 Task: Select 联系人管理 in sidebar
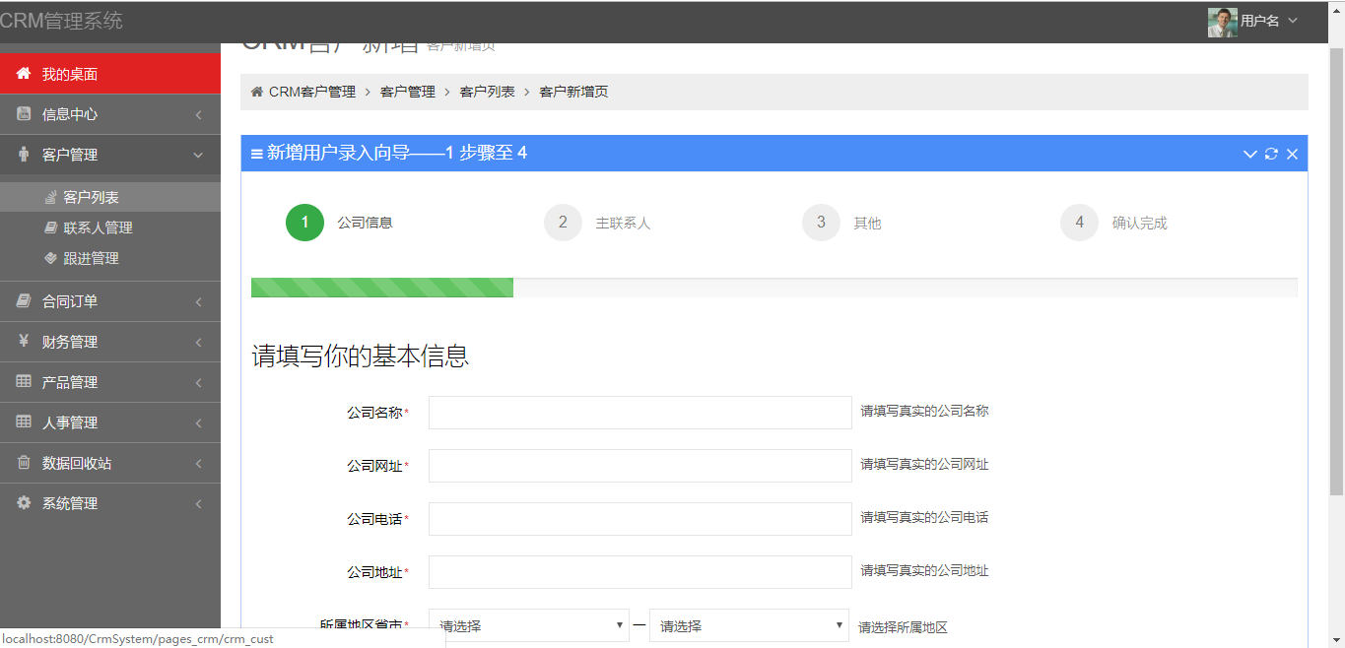point(110,227)
